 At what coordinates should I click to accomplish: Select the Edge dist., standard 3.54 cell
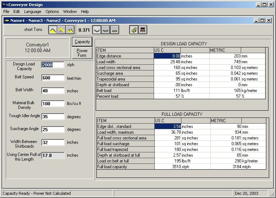tap(168, 126)
